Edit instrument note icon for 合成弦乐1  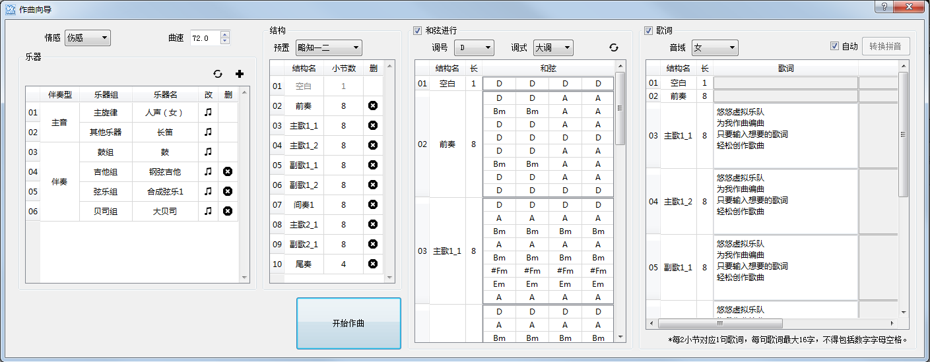click(x=208, y=191)
